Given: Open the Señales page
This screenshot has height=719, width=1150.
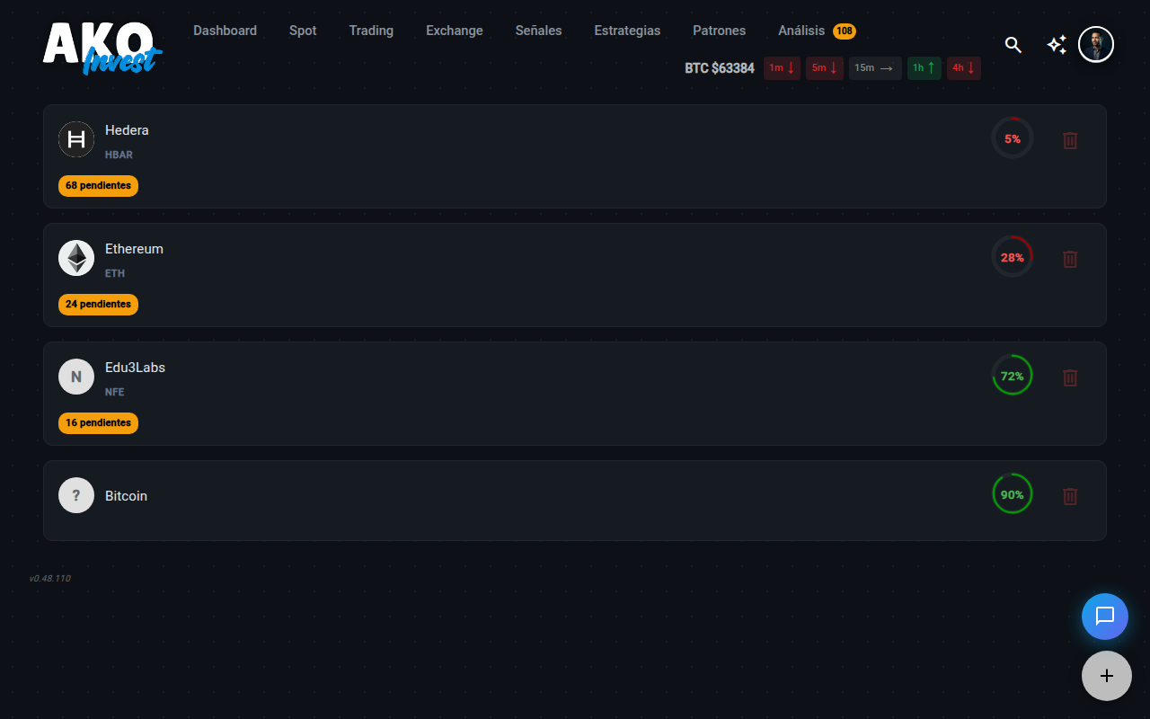Looking at the screenshot, I should click(539, 31).
